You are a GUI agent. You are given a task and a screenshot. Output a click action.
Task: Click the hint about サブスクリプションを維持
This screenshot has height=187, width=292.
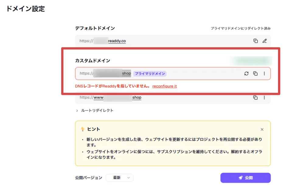174,154
